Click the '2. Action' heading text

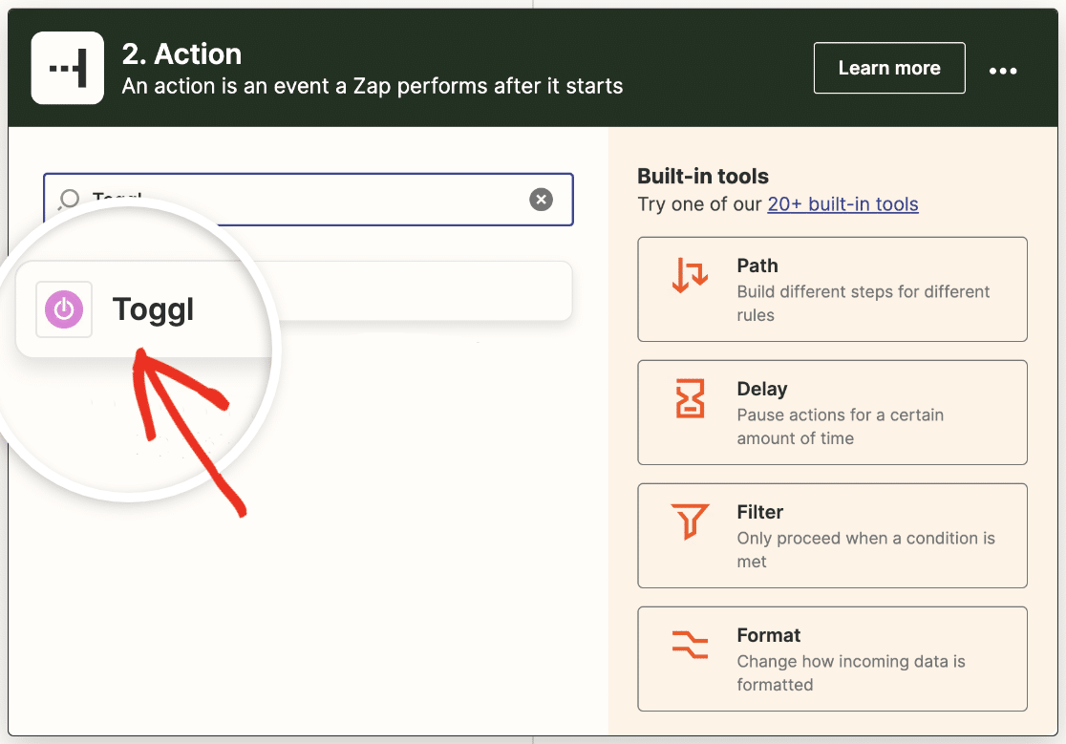coord(181,54)
